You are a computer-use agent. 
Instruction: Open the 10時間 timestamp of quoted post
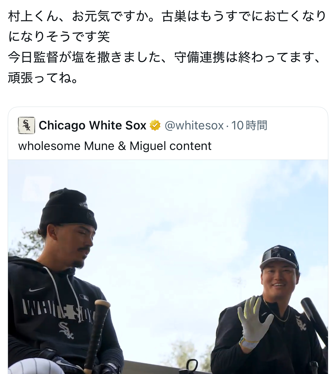point(249,125)
